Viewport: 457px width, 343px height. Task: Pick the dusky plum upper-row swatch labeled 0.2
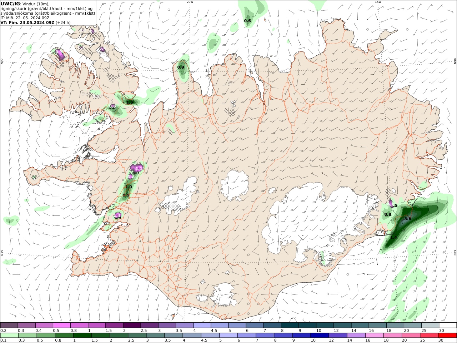(x=9, y=325)
